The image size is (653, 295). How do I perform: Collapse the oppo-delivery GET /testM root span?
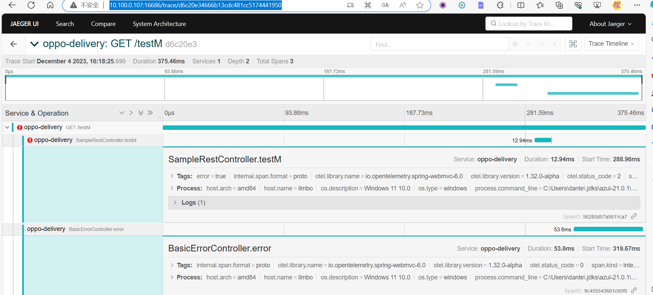point(7,127)
